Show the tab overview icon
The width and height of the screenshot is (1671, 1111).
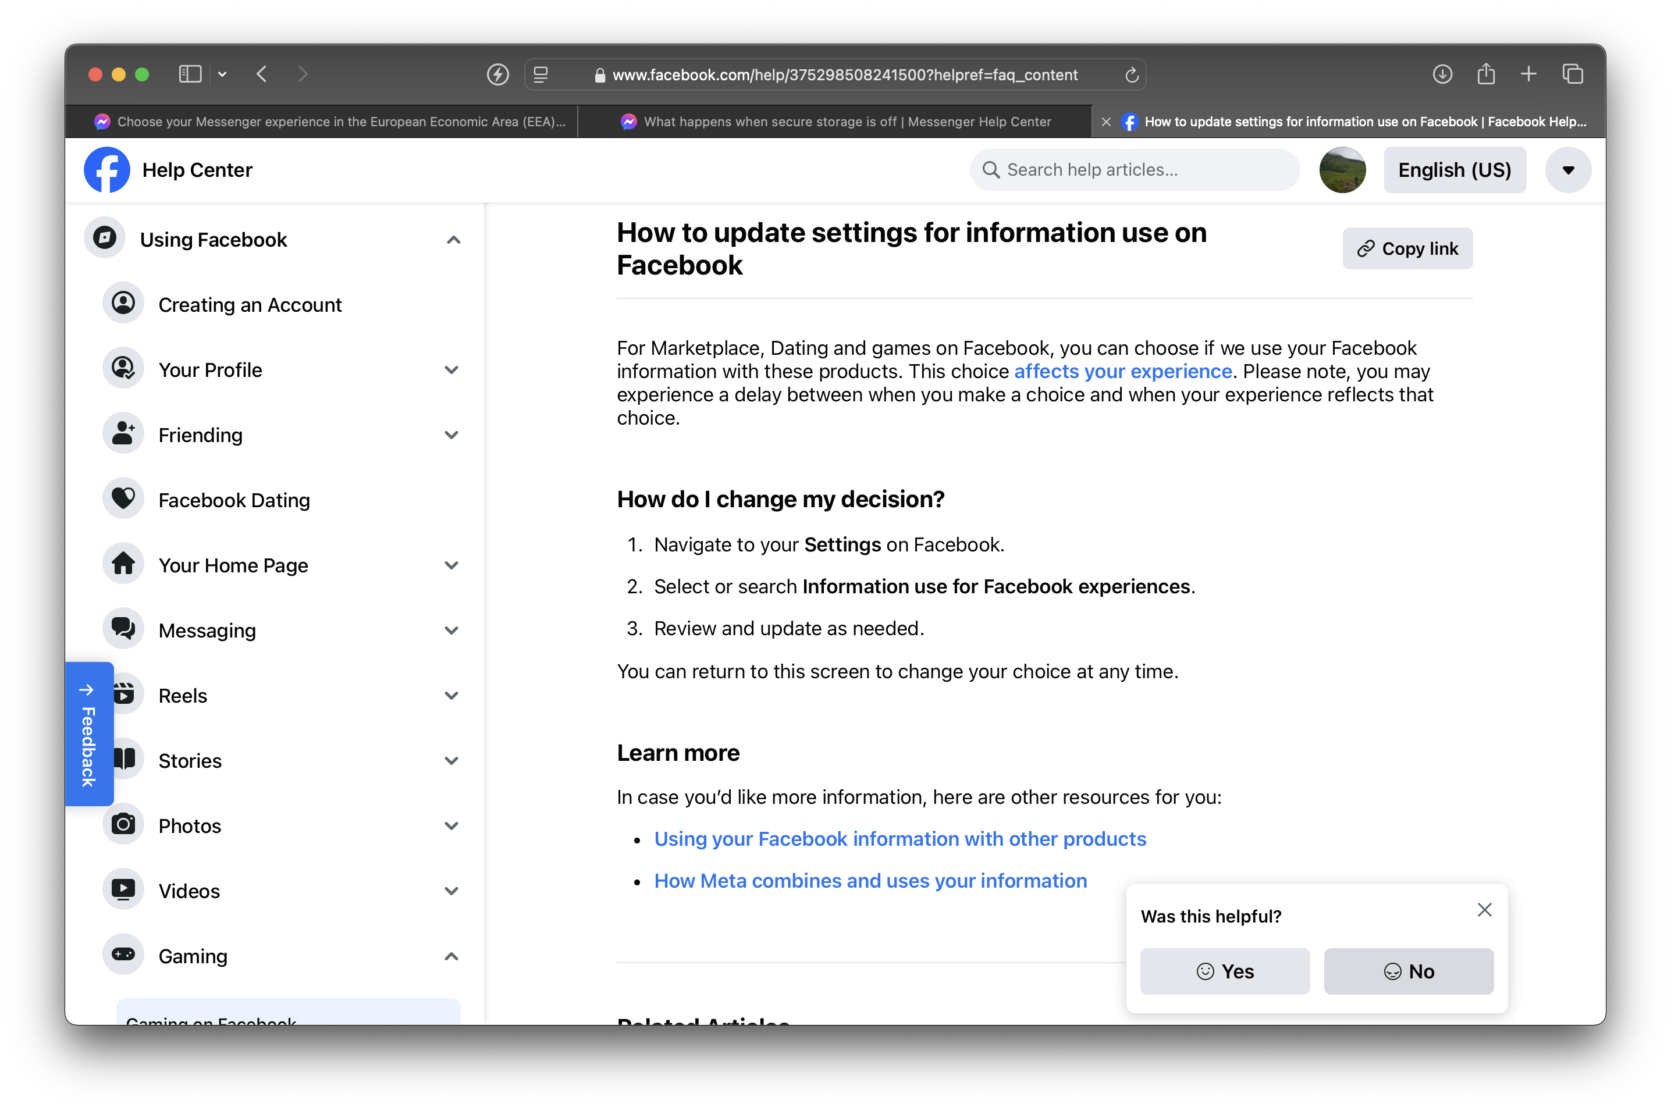1573,74
